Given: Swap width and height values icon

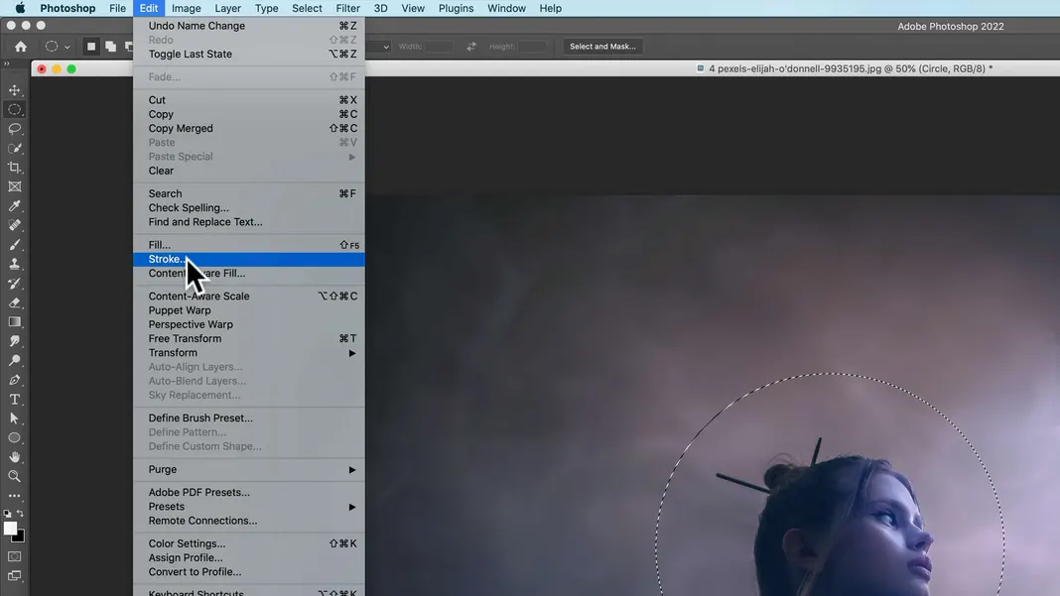Looking at the screenshot, I should [x=471, y=47].
